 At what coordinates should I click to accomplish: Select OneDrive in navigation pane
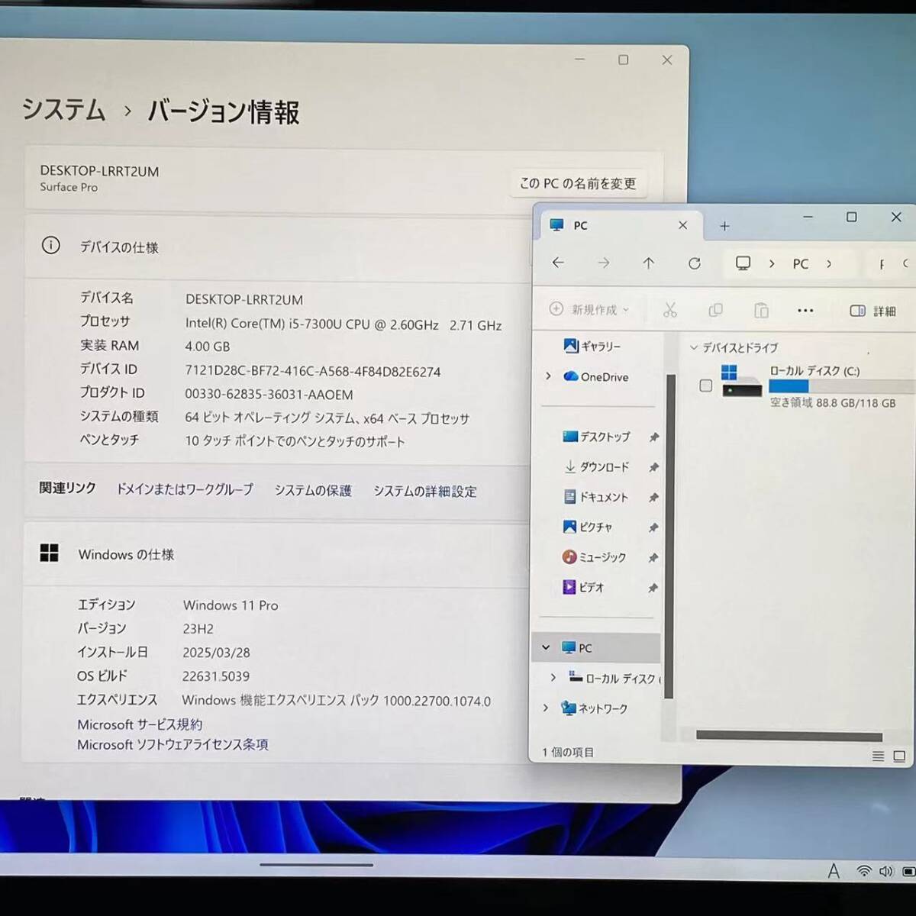pyautogui.click(x=595, y=376)
